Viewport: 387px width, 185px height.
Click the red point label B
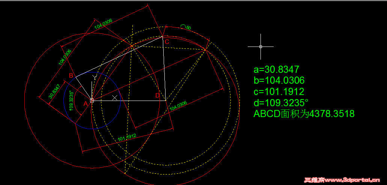point(71,75)
